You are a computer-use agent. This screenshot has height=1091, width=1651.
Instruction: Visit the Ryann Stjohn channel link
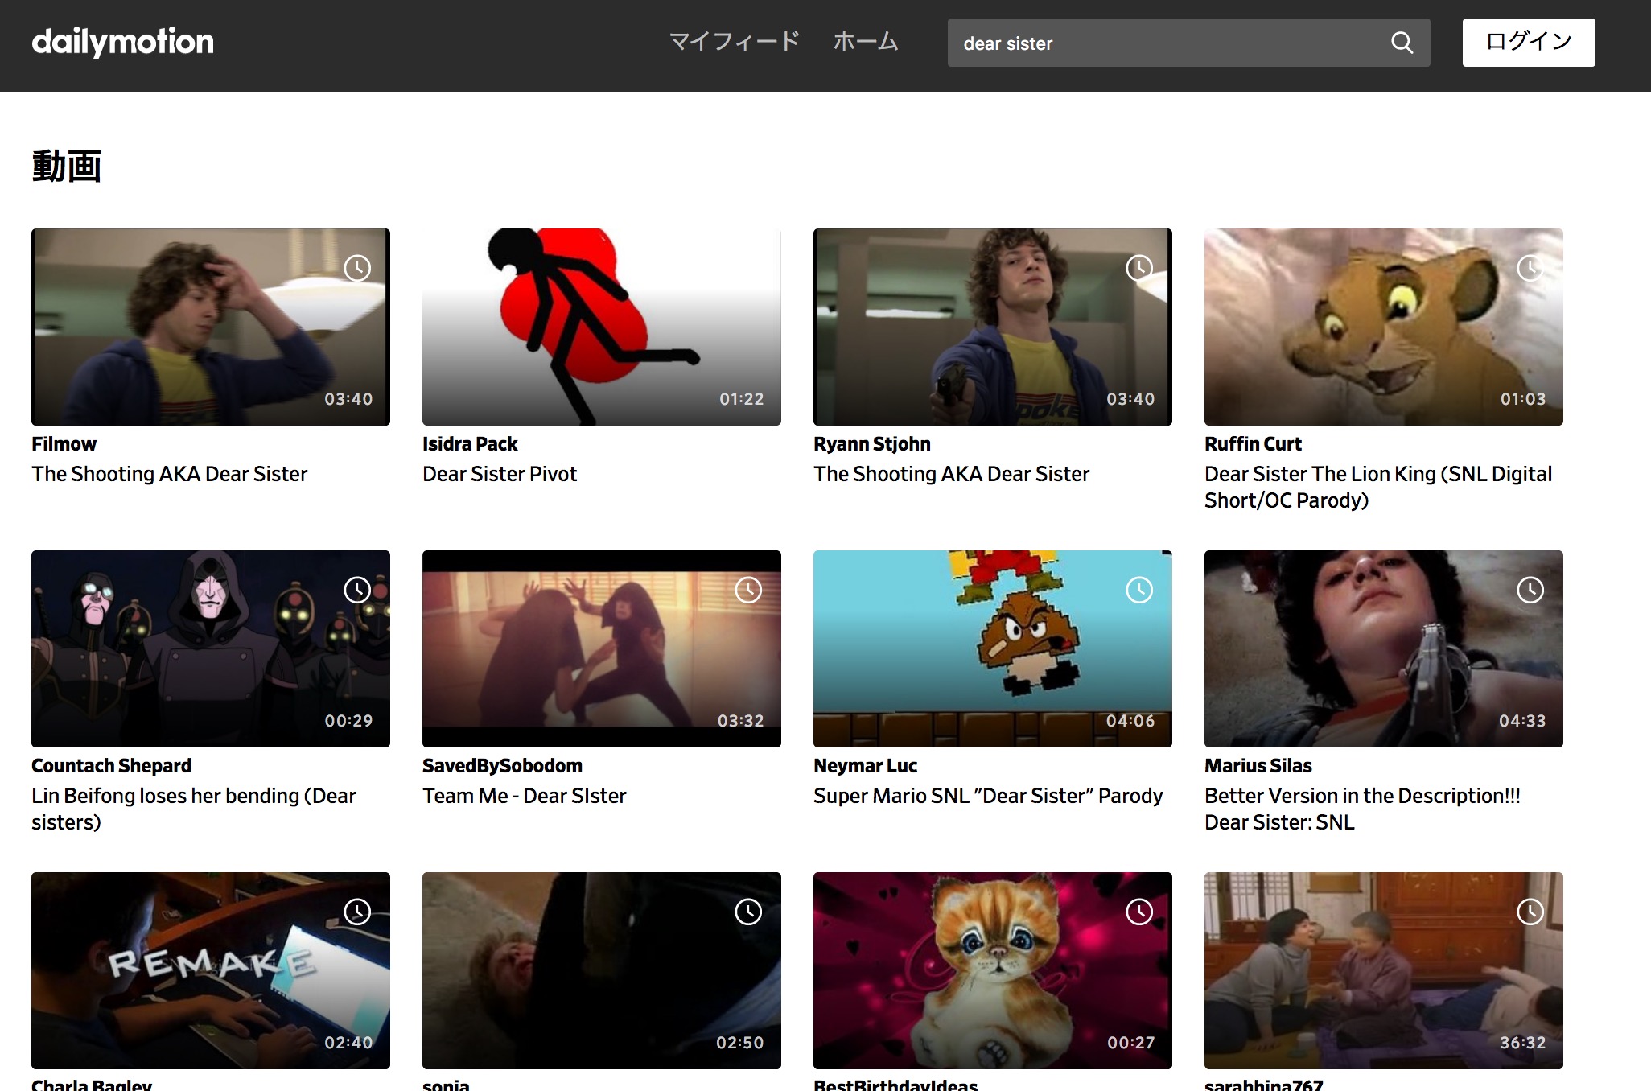(872, 444)
